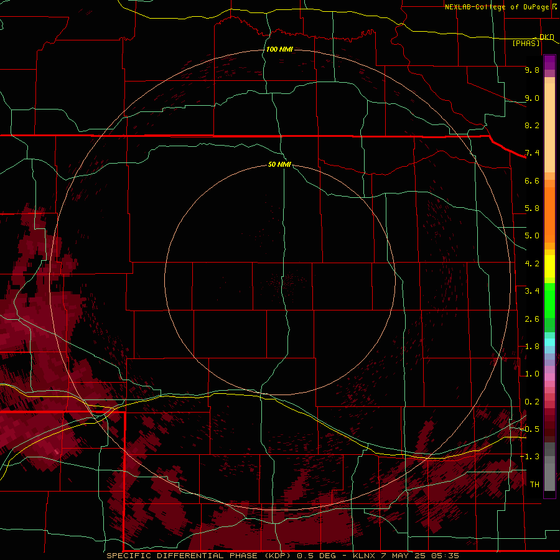The height and width of the screenshot is (560, 560).
Task: Click the 7.4 scale value
Action: [532, 153]
